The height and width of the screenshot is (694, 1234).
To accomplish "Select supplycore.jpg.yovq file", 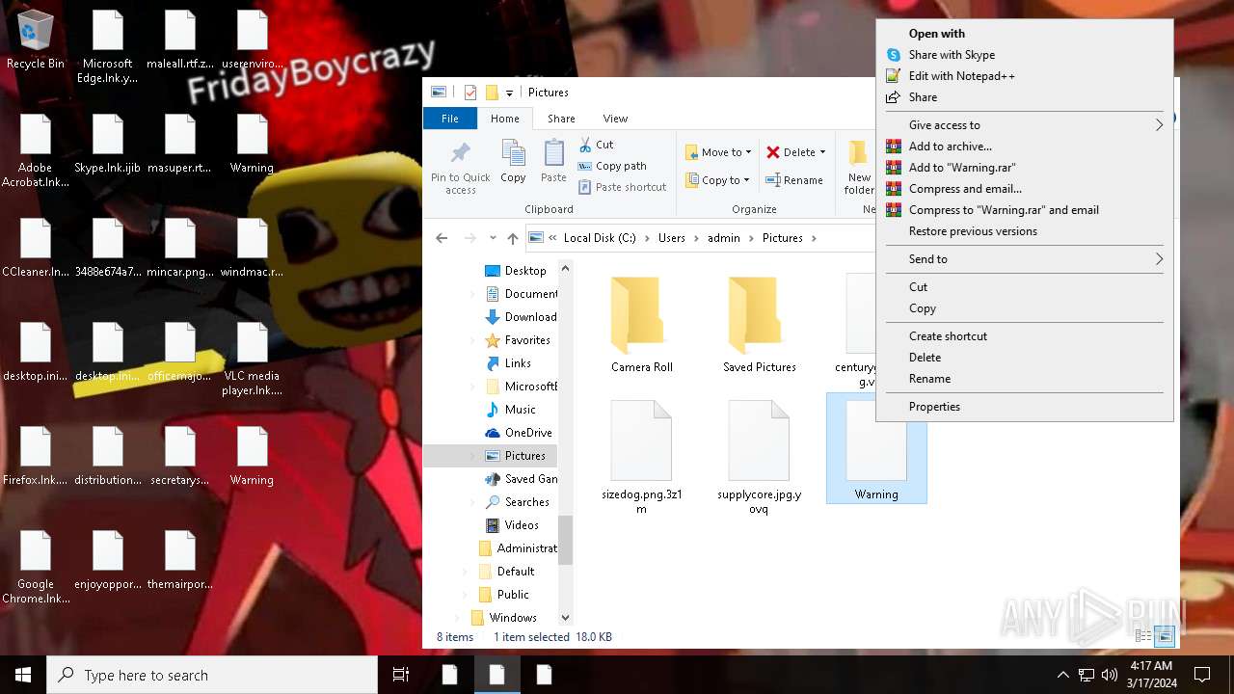I will [760, 457].
